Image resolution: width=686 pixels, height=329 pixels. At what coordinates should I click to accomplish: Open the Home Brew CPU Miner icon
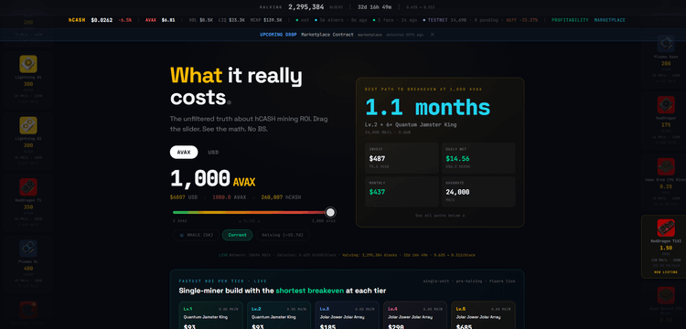pyautogui.click(x=666, y=166)
